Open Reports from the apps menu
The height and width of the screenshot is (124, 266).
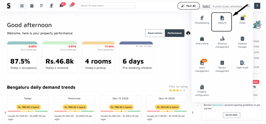[222, 20]
